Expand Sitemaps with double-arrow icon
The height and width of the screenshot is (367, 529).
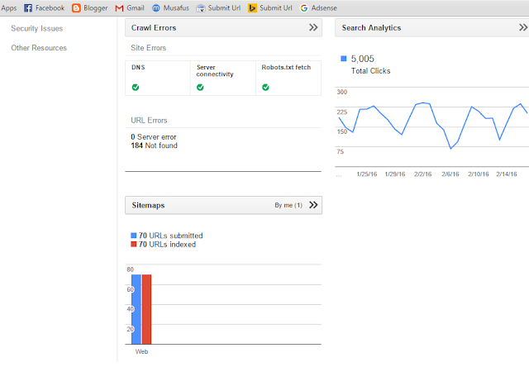[313, 205]
